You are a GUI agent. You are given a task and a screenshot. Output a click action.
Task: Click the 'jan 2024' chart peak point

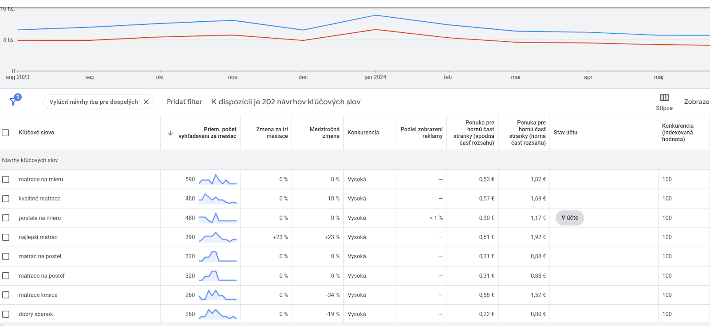pos(375,16)
